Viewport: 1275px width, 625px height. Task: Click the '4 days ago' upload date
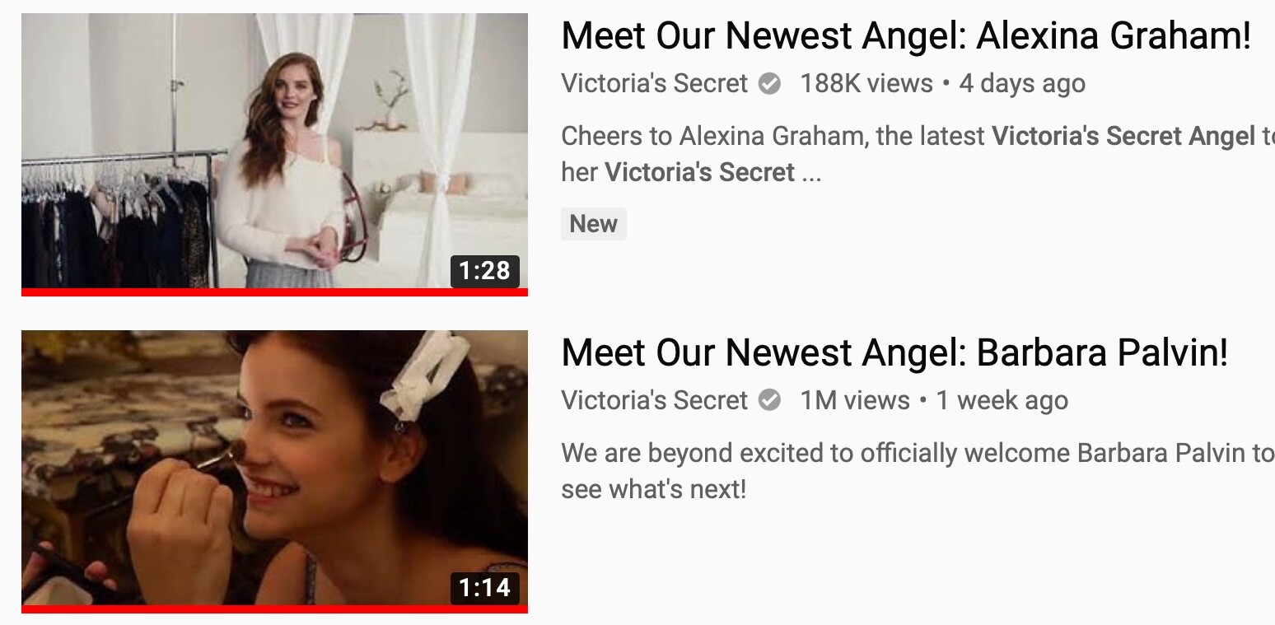1022,83
